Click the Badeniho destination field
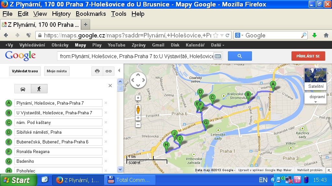 (58, 161)
